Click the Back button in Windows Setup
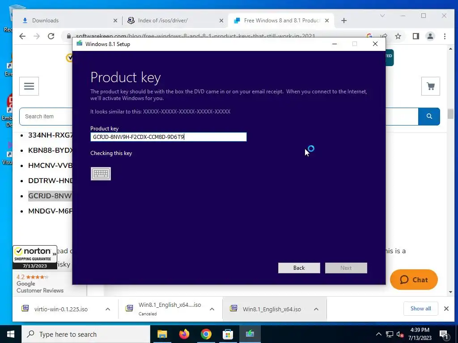458x343 pixels. [x=299, y=268]
